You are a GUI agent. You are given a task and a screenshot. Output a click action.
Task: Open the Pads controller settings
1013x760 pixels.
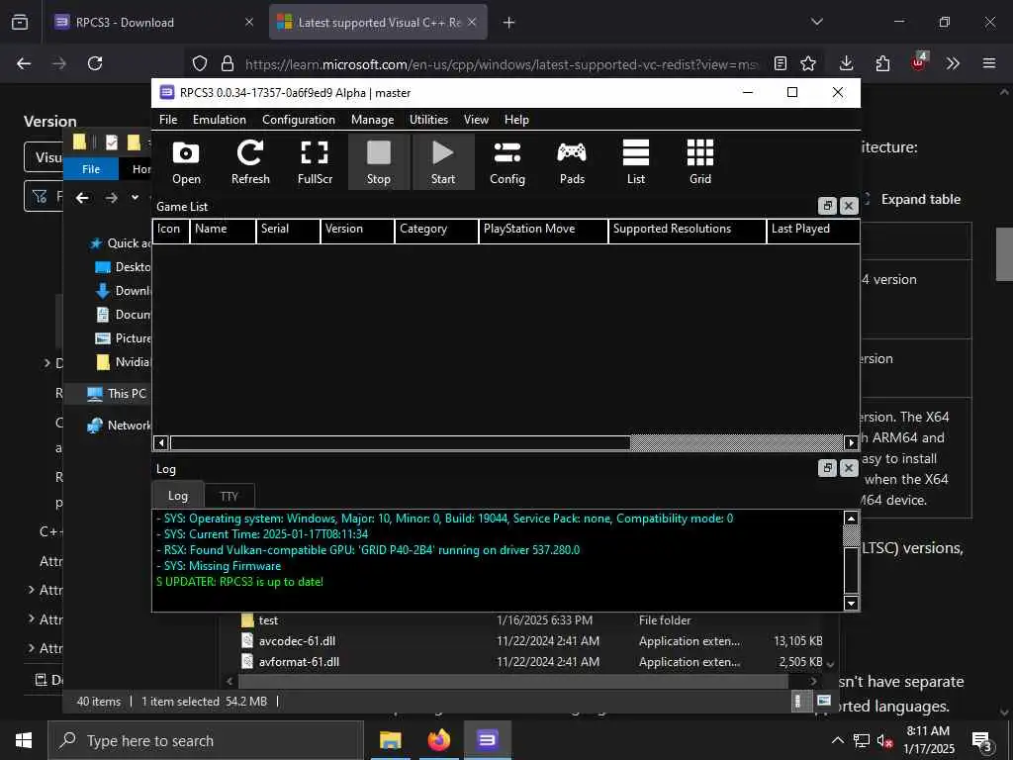click(572, 162)
